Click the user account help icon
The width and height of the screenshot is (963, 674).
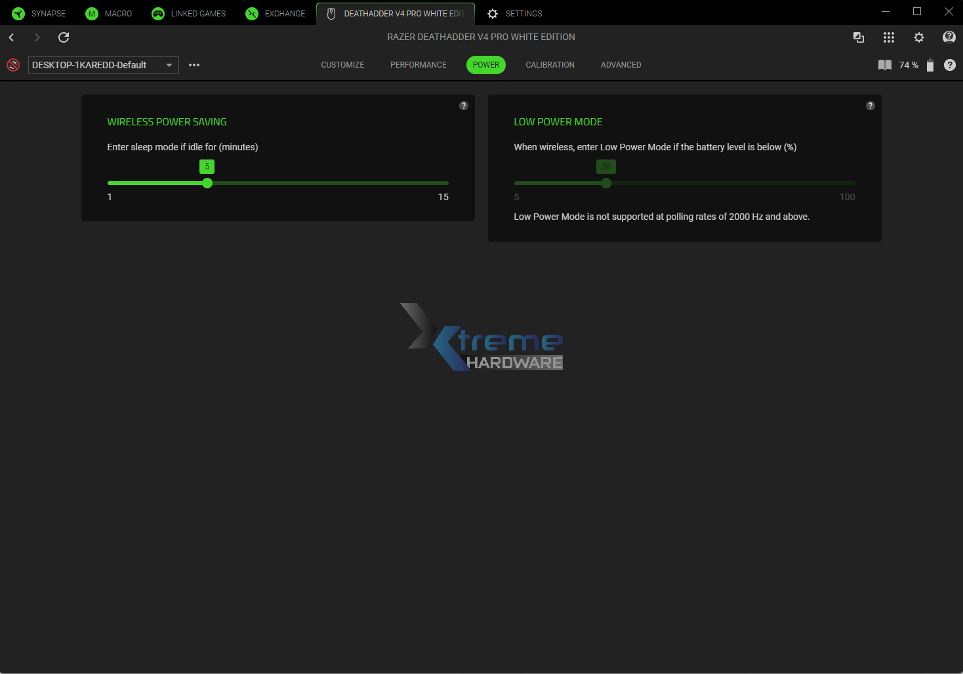949,37
